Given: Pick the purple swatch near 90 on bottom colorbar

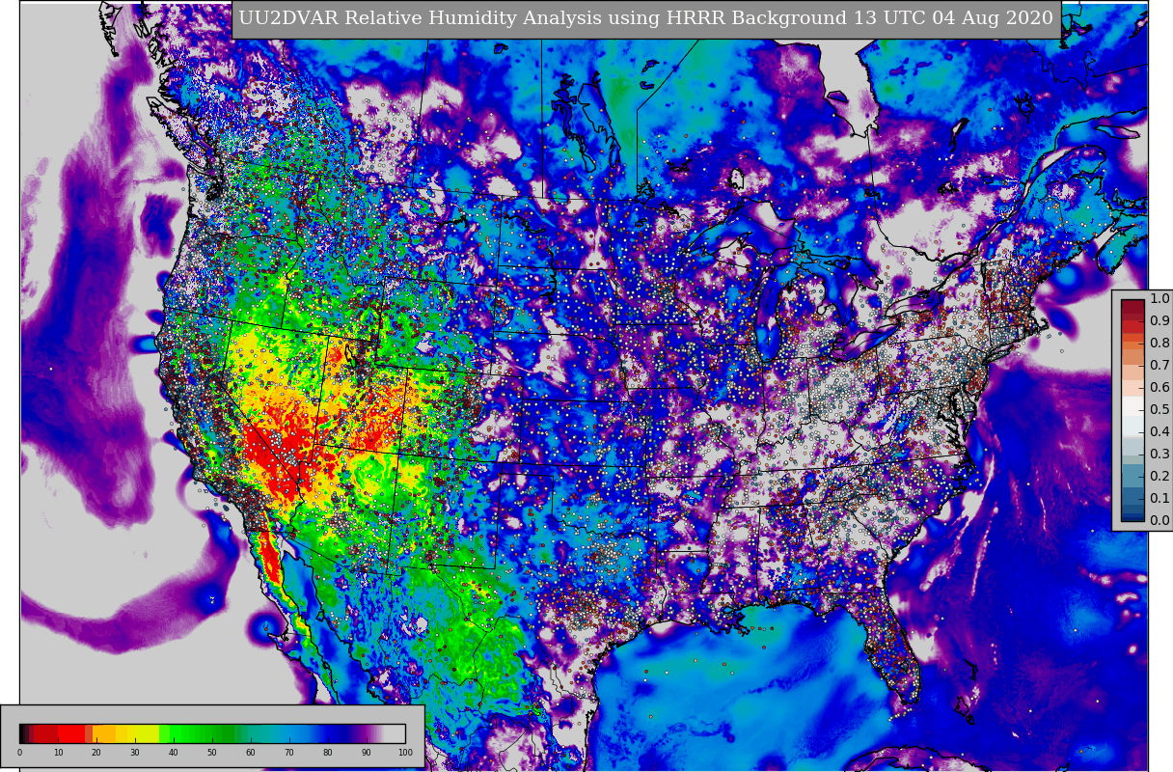Looking at the screenshot, I should 364,733.
